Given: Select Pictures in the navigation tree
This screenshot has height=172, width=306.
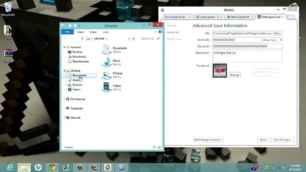Looking at the screenshot, I should [77, 85].
